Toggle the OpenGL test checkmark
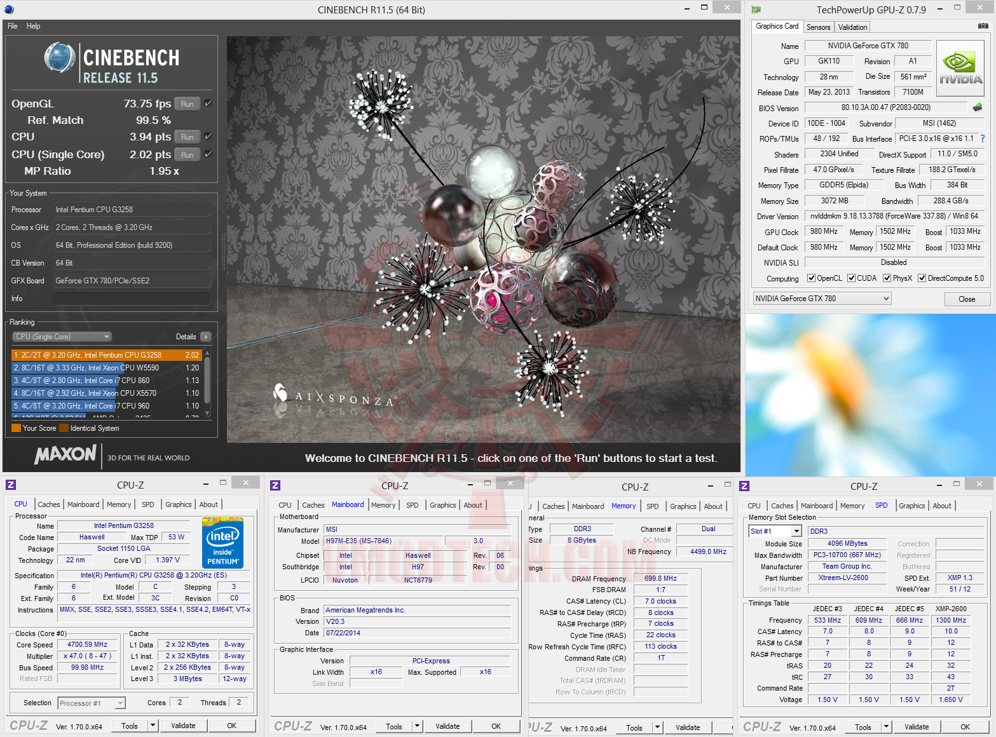This screenshot has width=996, height=737. click(x=208, y=103)
